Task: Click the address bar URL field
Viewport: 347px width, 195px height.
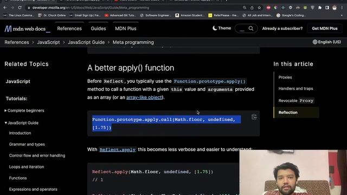Action: [133, 8]
